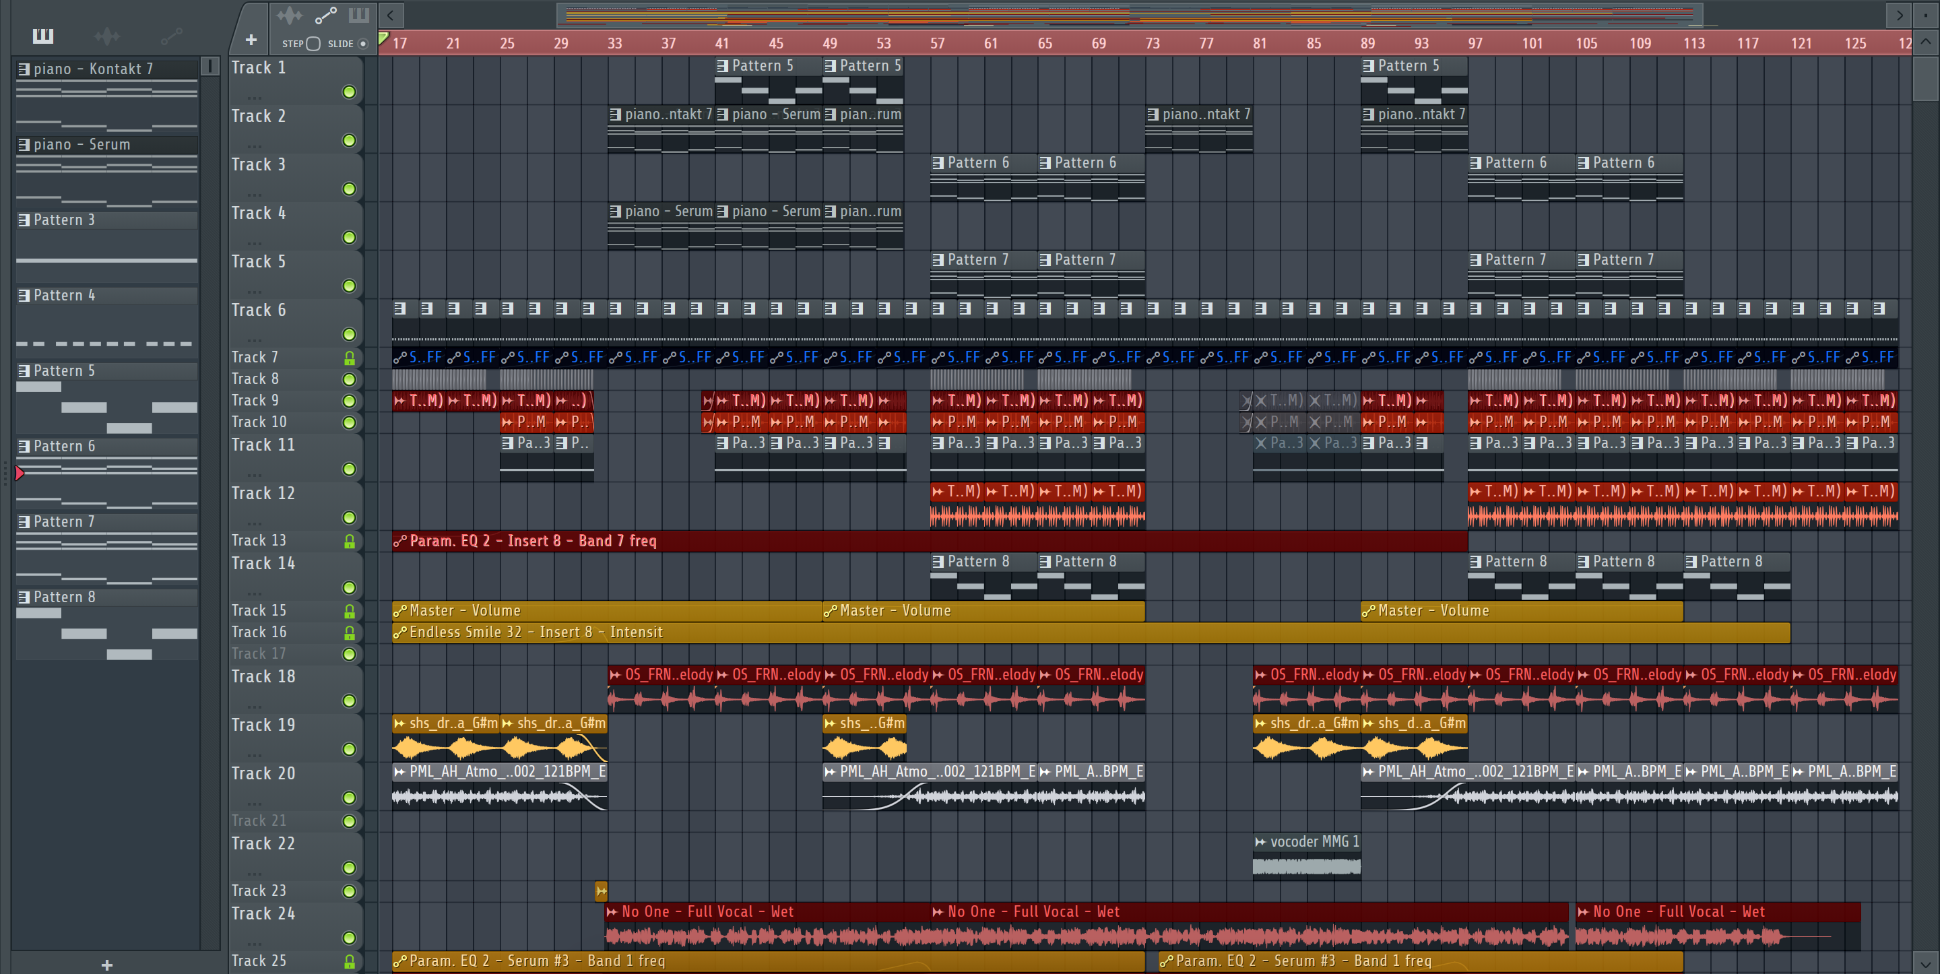Open clip menu of vocoder MMG 1 clip
The image size is (1940, 974).
tap(1261, 841)
